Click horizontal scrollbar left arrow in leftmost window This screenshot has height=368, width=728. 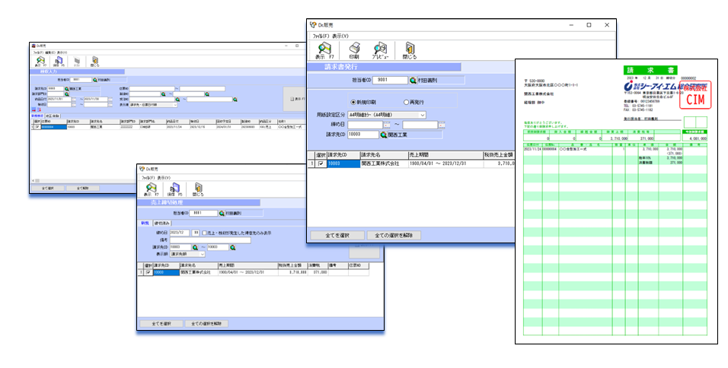pyautogui.click(x=33, y=181)
